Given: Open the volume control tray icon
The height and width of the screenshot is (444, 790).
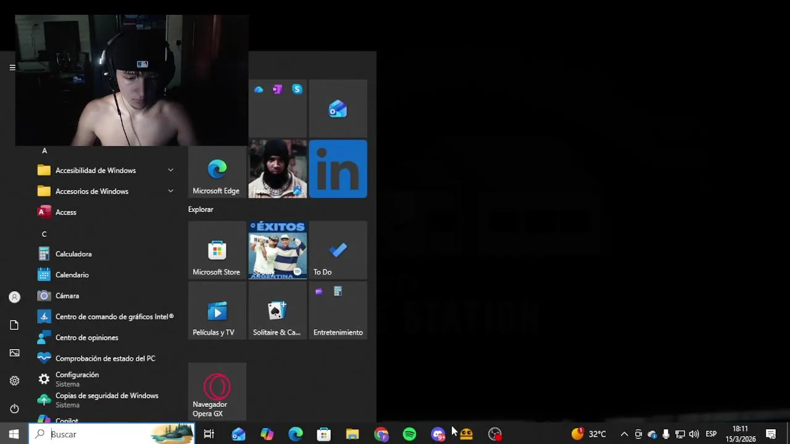Looking at the screenshot, I should 694,434.
